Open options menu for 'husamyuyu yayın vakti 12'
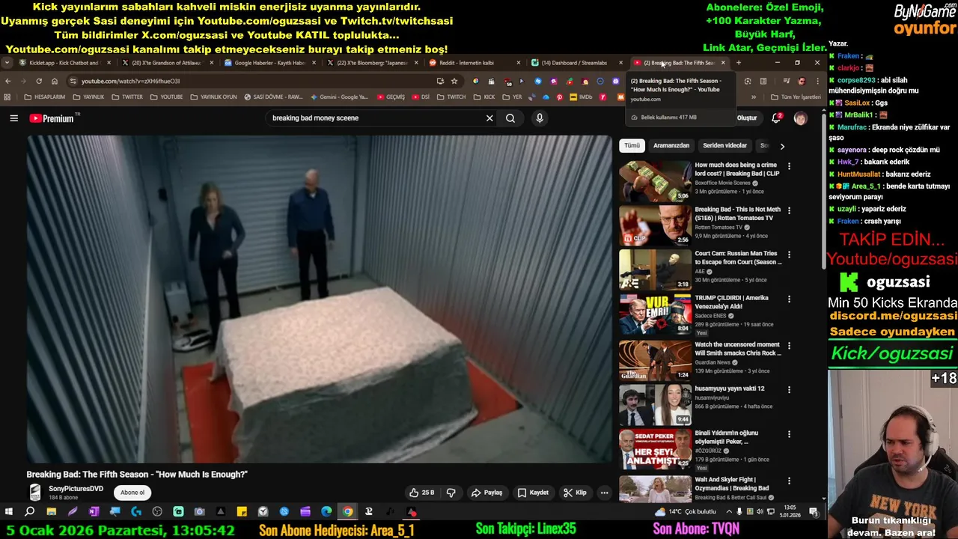 (789, 390)
